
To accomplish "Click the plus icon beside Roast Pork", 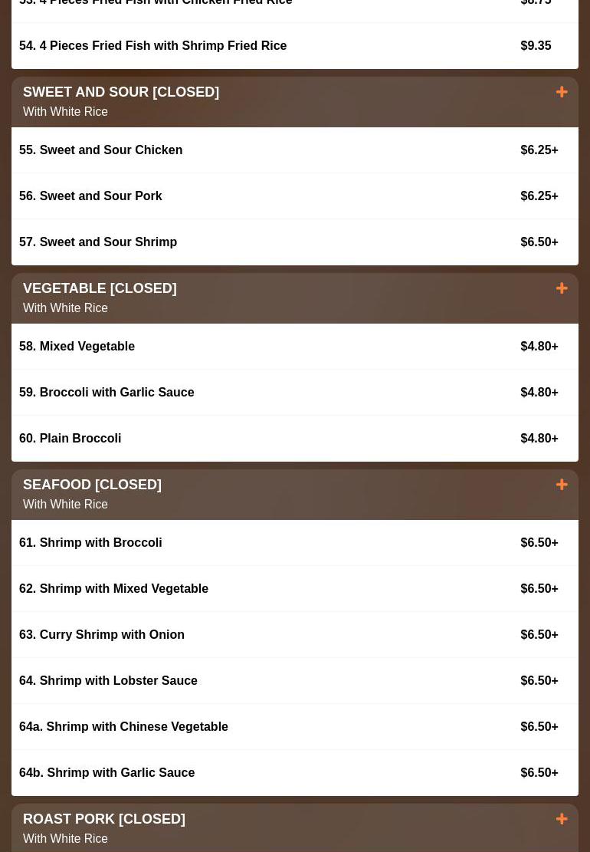I will pyautogui.click(x=562, y=819).
